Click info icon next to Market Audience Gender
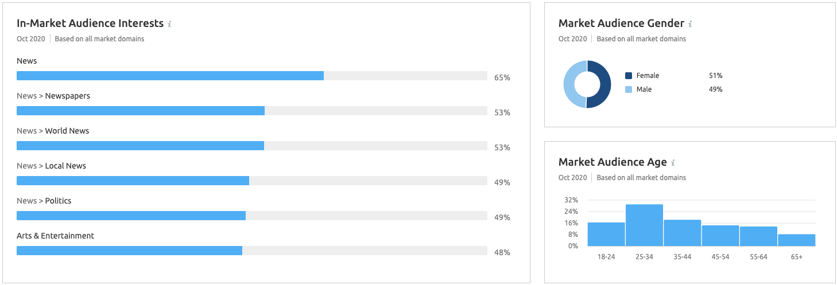Viewport: 837px width, 285px height. (690, 24)
